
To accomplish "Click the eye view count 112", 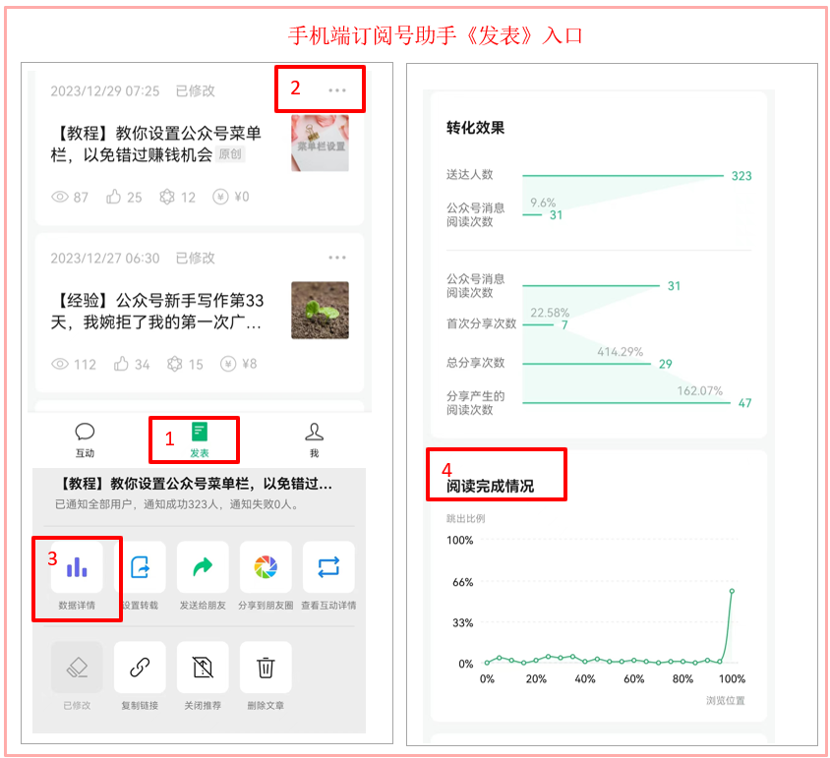I will 74,364.
